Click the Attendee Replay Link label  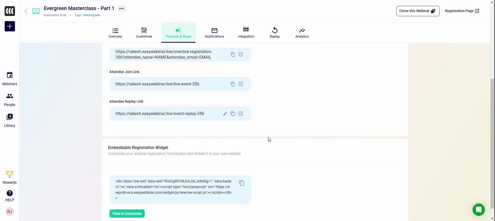click(x=126, y=101)
